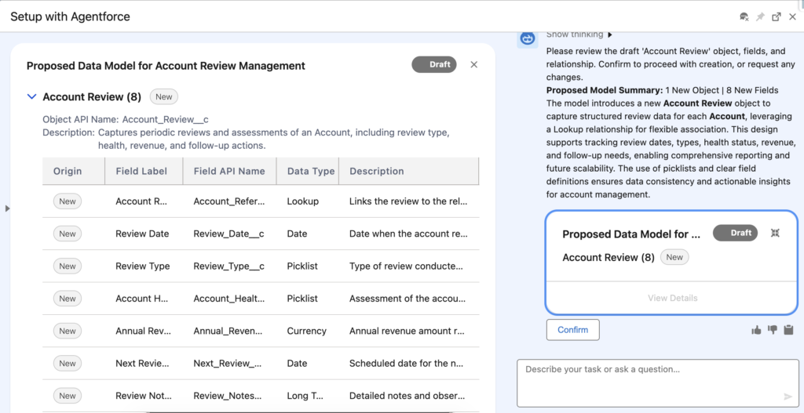This screenshot has width=804, height=413.
Task: Click View Details on the model card
Action: coord(672,298)
